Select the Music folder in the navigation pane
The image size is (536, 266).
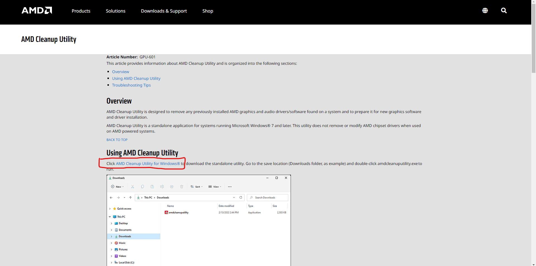[122, 243]
